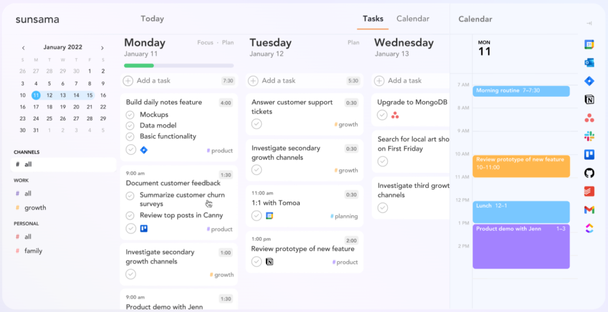The image size is (608, 312).
Task: Open 2:00 time estimate on Tuesday's Review prototype
Action: [x=351, y=240]
